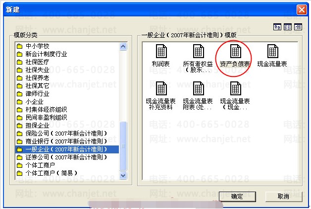Select the 现金流量表 template icon
Viewport: 311px width, 209px height.
tap(272, 51)
